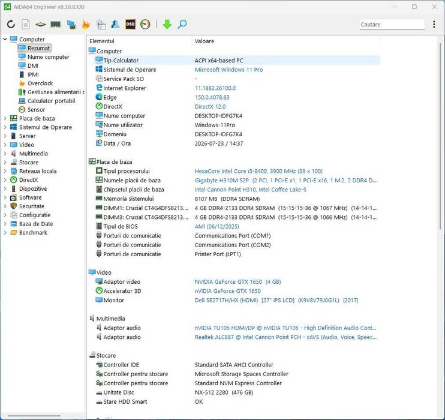Click the Refresh toolbar icon

coord(11,24)
